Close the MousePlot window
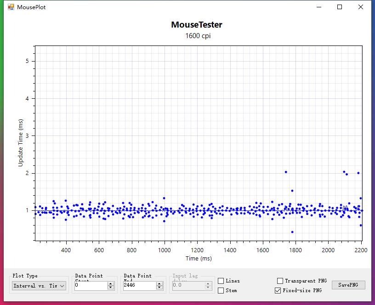This screenshot has height=305, width=375. point(361,7)
